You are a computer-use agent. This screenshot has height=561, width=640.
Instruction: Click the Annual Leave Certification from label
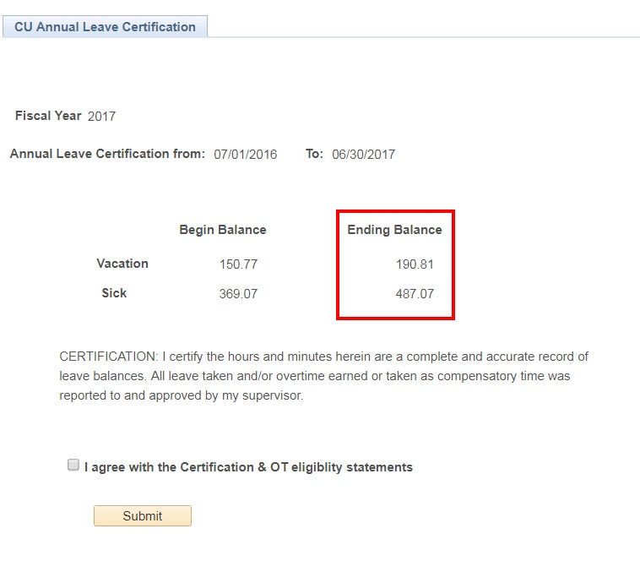[x=107, y=154]
